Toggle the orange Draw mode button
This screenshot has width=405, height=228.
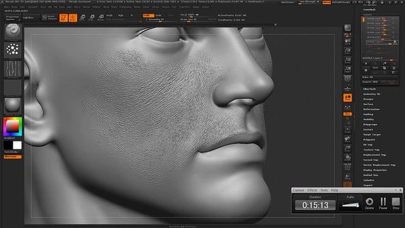[73, 18]
